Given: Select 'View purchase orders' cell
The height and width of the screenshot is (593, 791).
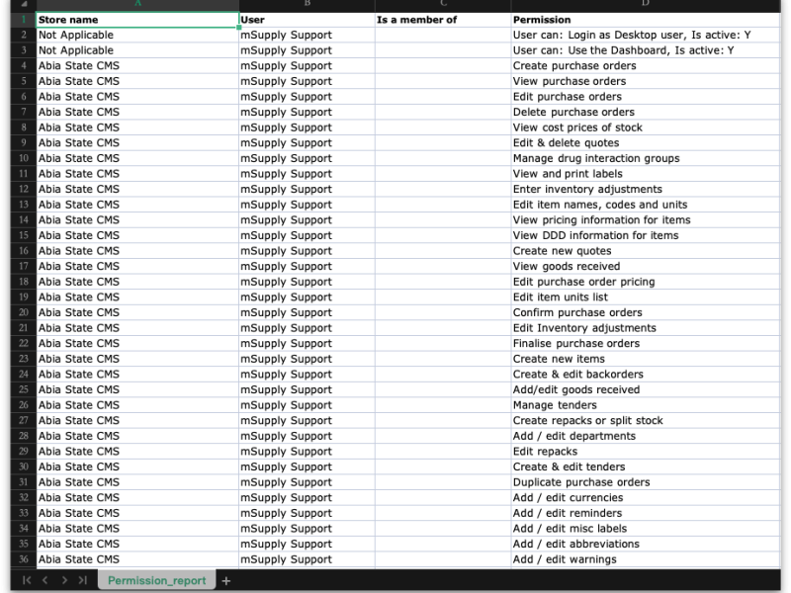Looking at the screenshot, I should click(x=646, y=81).
